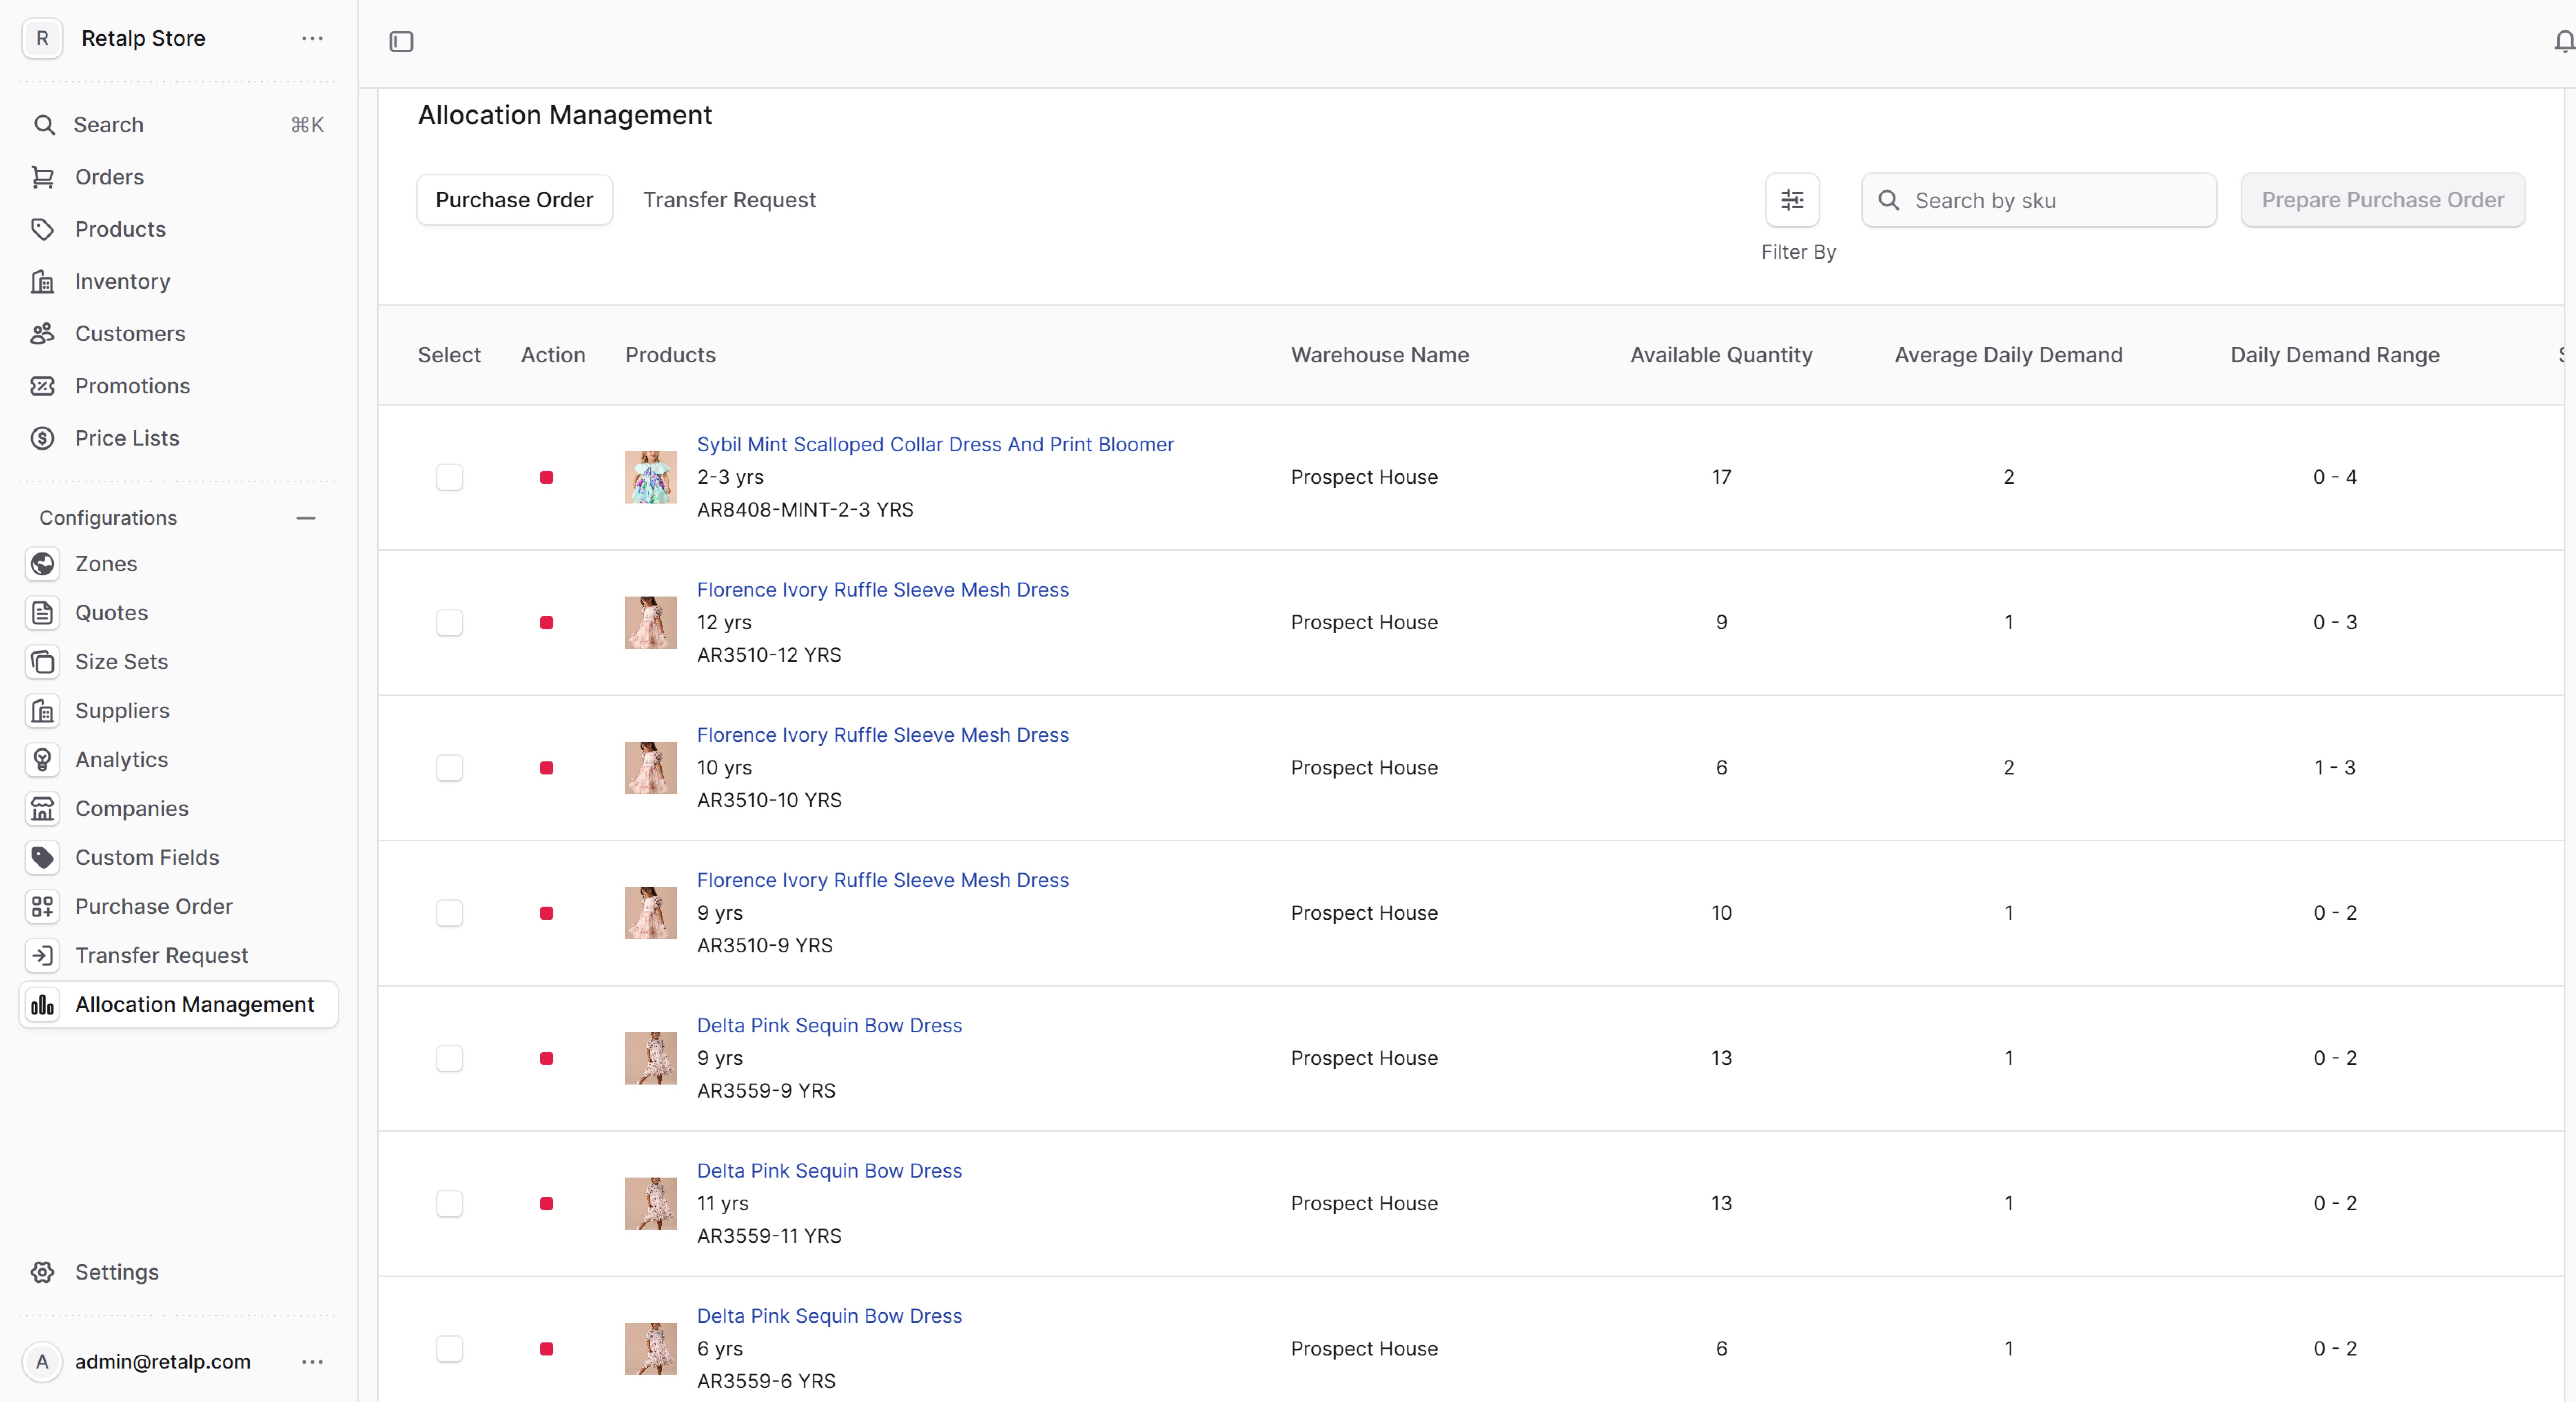Click SKU text AR3510-9 YRS
The height and width of the screenshot is (1402, 2576).
tap(764, 946)
